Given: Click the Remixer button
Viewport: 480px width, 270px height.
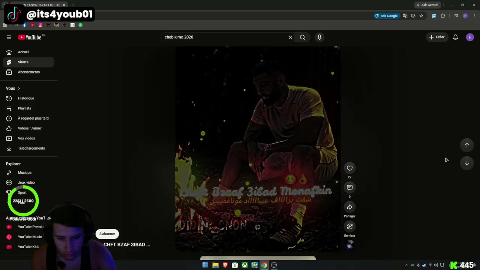Looking at the screenshot, I should [349, 226].
